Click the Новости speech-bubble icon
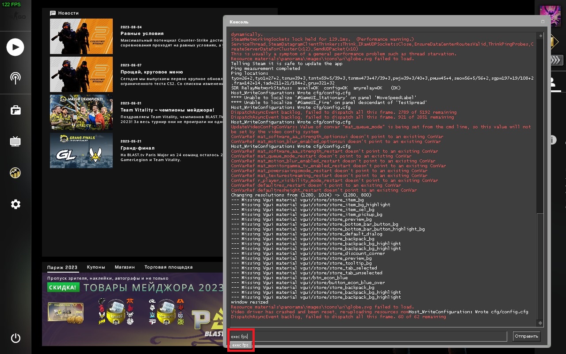566x354 pixels. click(x=53, y=13)
